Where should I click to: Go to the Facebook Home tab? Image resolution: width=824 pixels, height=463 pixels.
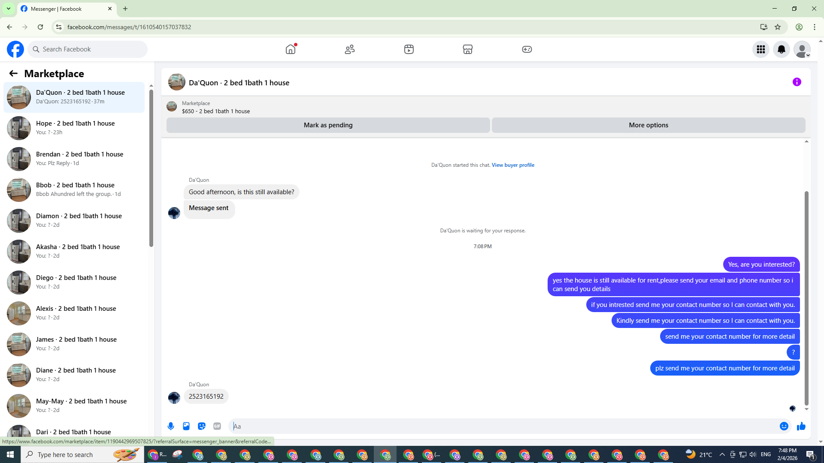click(291, 49)
